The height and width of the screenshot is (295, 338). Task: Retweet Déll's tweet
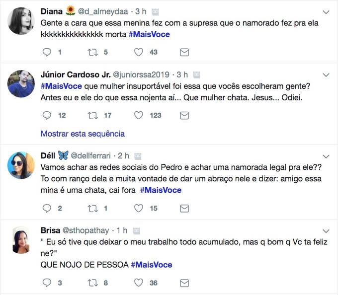92,209
